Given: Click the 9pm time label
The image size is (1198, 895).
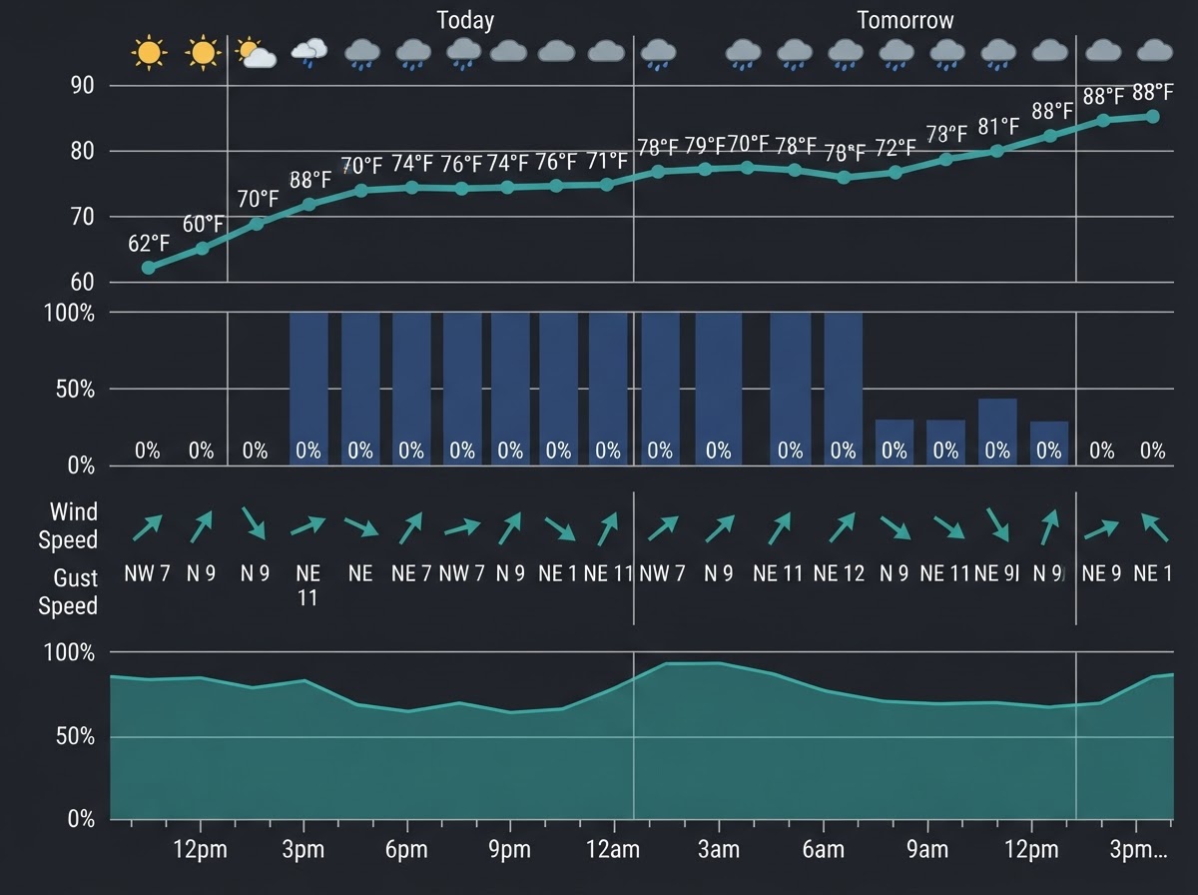Looking at the screenshot, I should click(509, 851).
